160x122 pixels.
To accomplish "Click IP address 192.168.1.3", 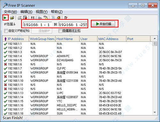I will point(15,52).
